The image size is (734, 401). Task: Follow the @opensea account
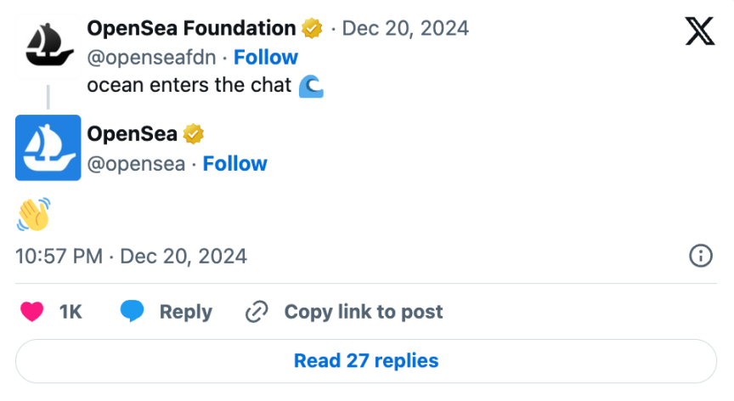click(x=234, y=163)
